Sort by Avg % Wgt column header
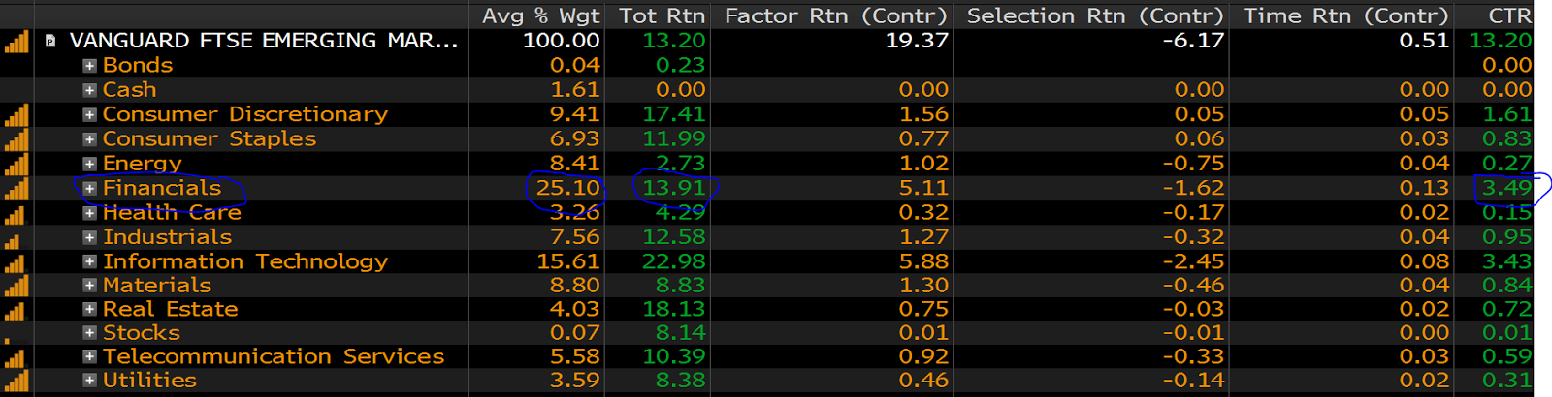This screenshot has height=397, width=1552. click(541, 16)
